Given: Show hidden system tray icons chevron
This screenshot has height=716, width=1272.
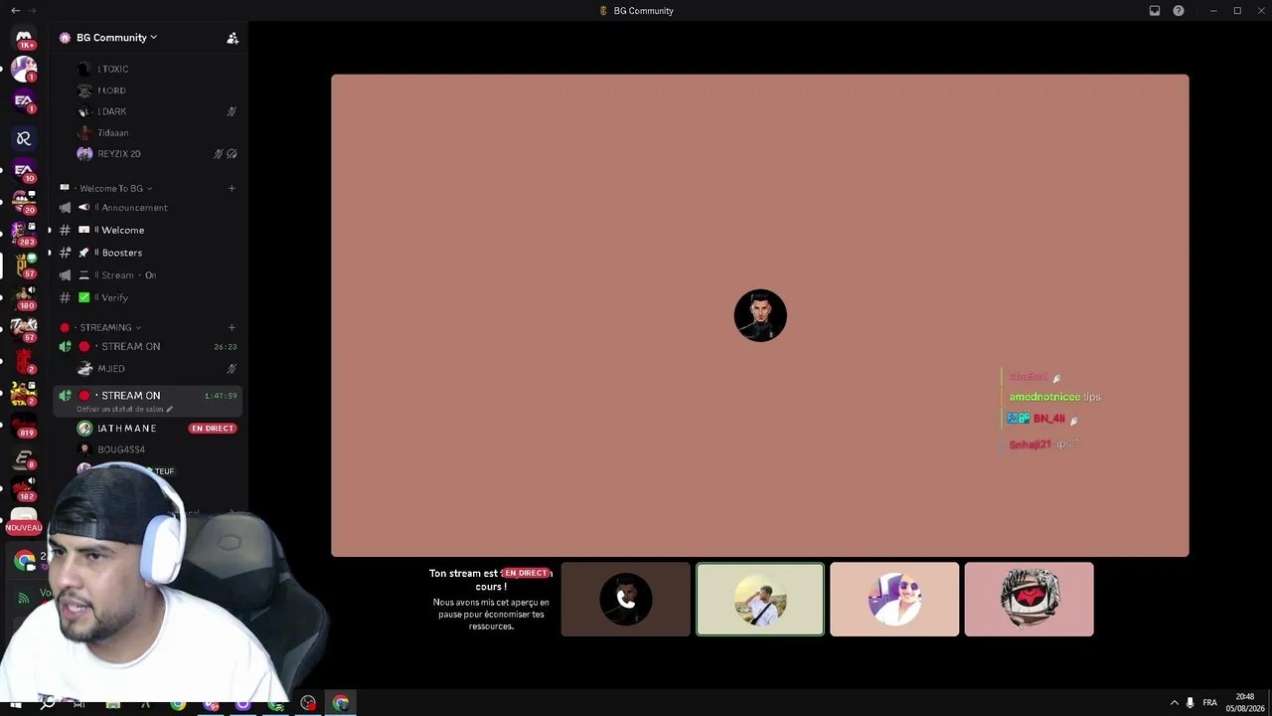Looking at the screenshot, I should coord(1174,703).
